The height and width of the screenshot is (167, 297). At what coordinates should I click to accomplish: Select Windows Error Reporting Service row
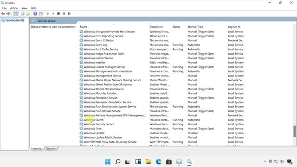tap(103, 36)
